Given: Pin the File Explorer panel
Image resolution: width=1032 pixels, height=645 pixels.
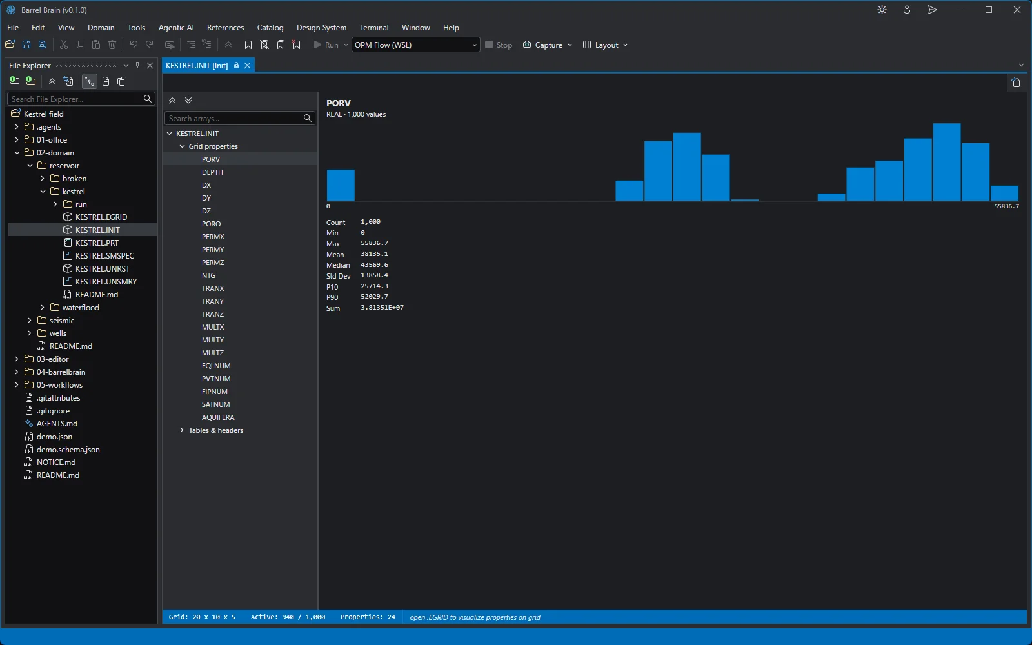Looking at the screenshot, I should [x=137, y=65].
